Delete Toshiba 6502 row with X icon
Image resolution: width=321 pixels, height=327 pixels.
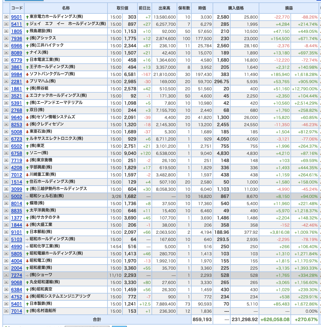click(6, 146)
